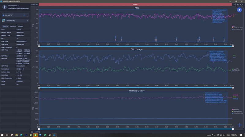Image resolution: width=245 pixels, height=137 pixels.
Task: Toggle the Memory legend entry
Action: click(235, 110)
